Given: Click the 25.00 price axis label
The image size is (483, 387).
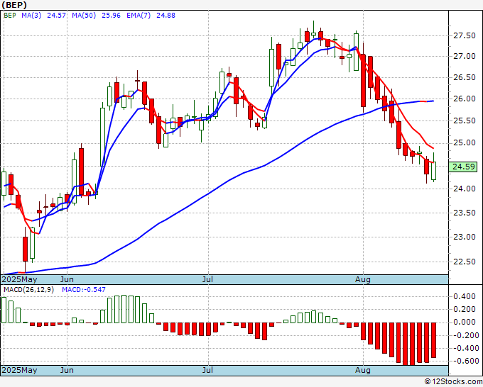Looking at the screenshot, I should [x=465, y=143].
